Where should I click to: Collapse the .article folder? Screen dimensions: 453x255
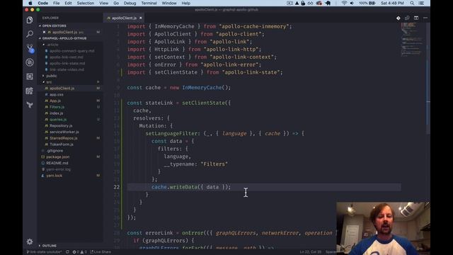52,45
